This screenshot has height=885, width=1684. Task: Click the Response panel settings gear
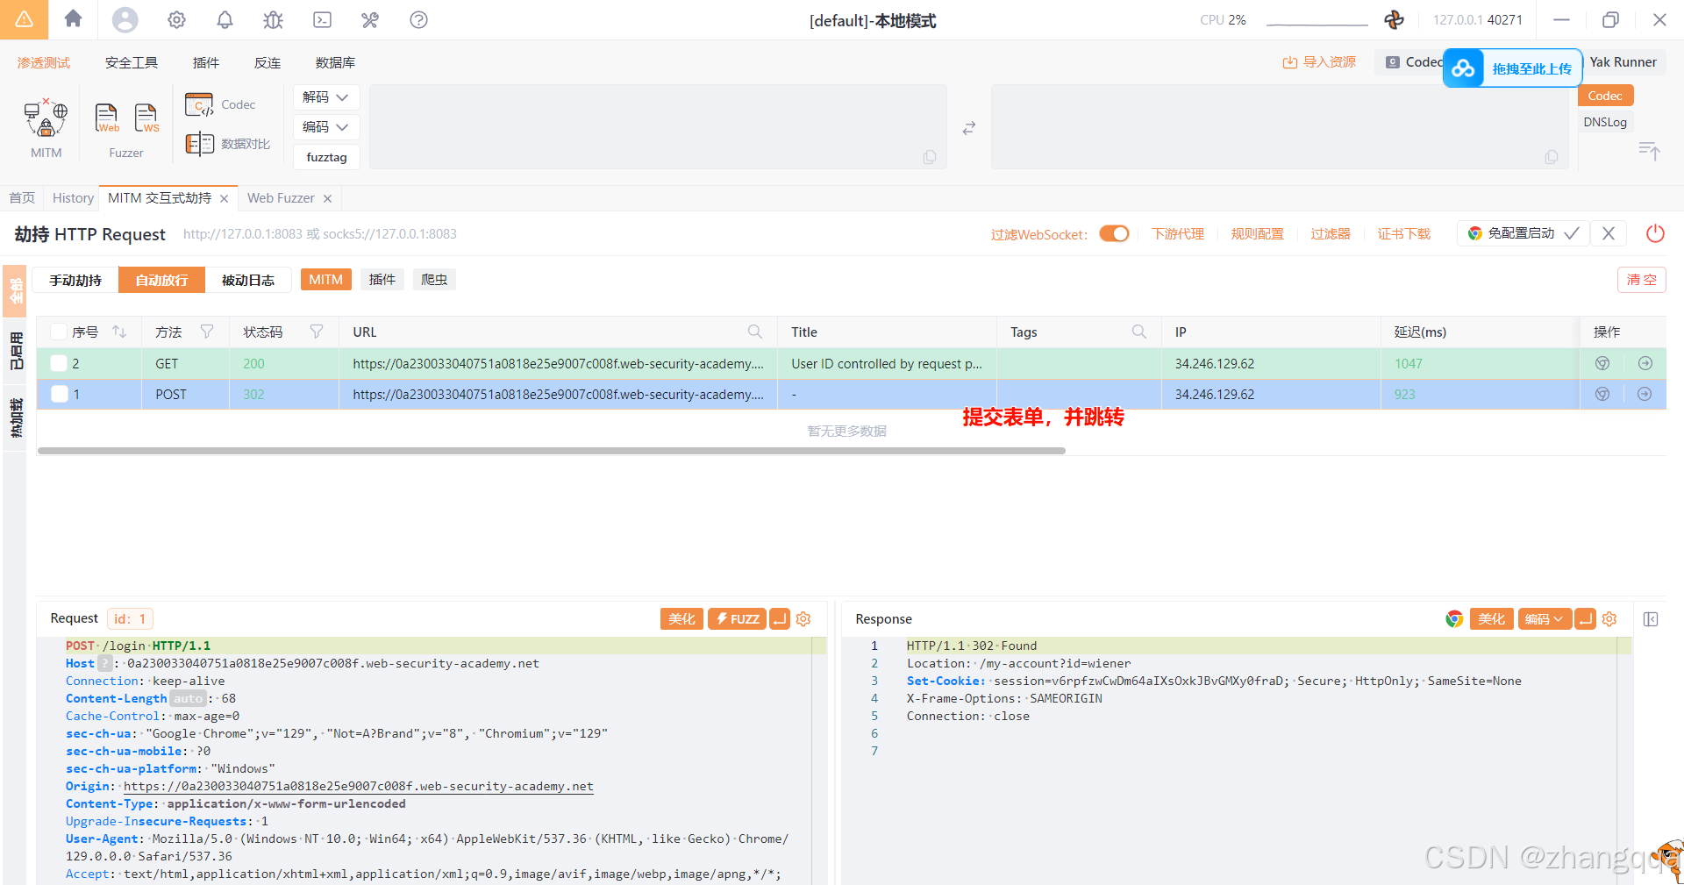(x=1609, y=618)
